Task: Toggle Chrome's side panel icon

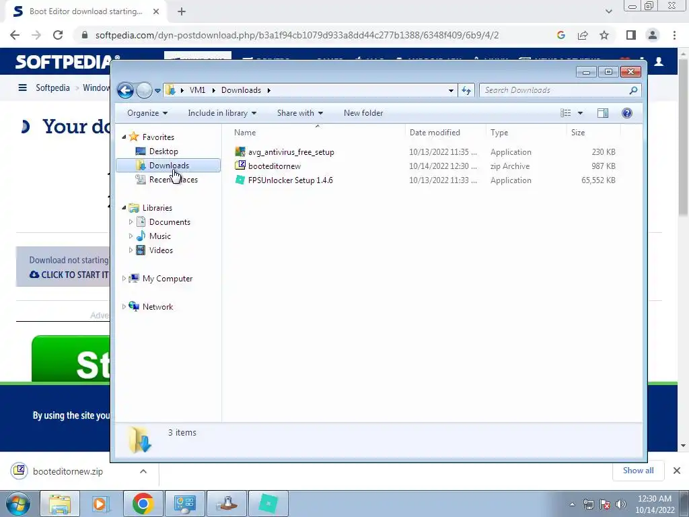Action: tap(631, 35)
